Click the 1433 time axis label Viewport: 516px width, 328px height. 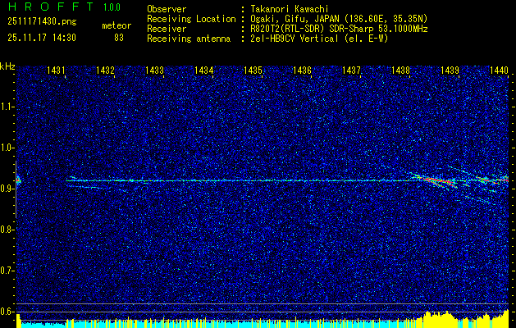pos(154,71)
